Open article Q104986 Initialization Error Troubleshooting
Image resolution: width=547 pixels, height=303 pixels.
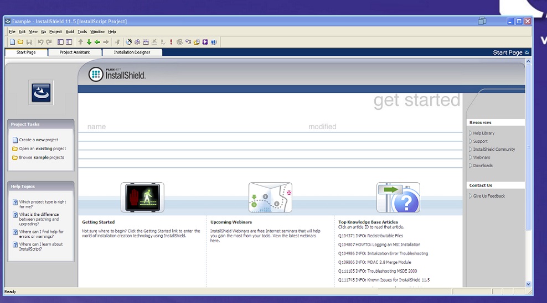(x=383, y=253)
